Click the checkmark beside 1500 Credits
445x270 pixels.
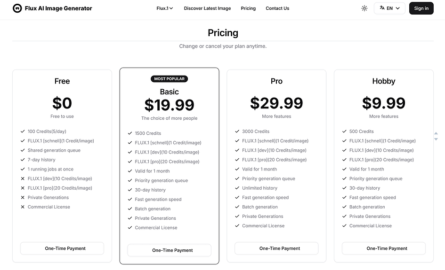pos(130,133)
